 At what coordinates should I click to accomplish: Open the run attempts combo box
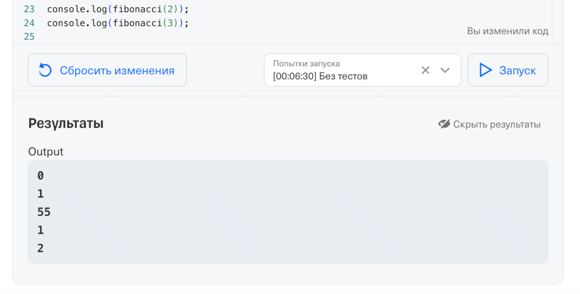pos(362,70)
